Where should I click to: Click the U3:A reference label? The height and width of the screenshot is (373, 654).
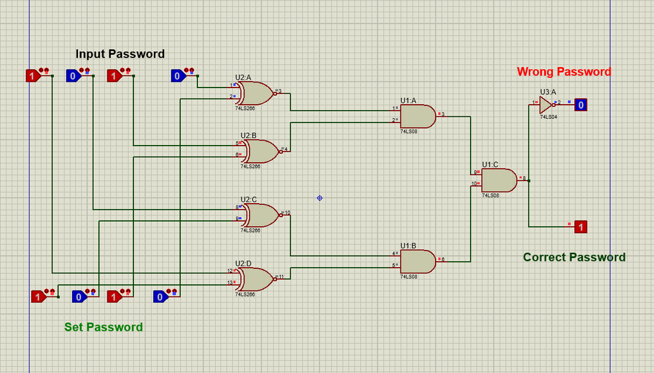pyautogui.click(x=548, y=92)
